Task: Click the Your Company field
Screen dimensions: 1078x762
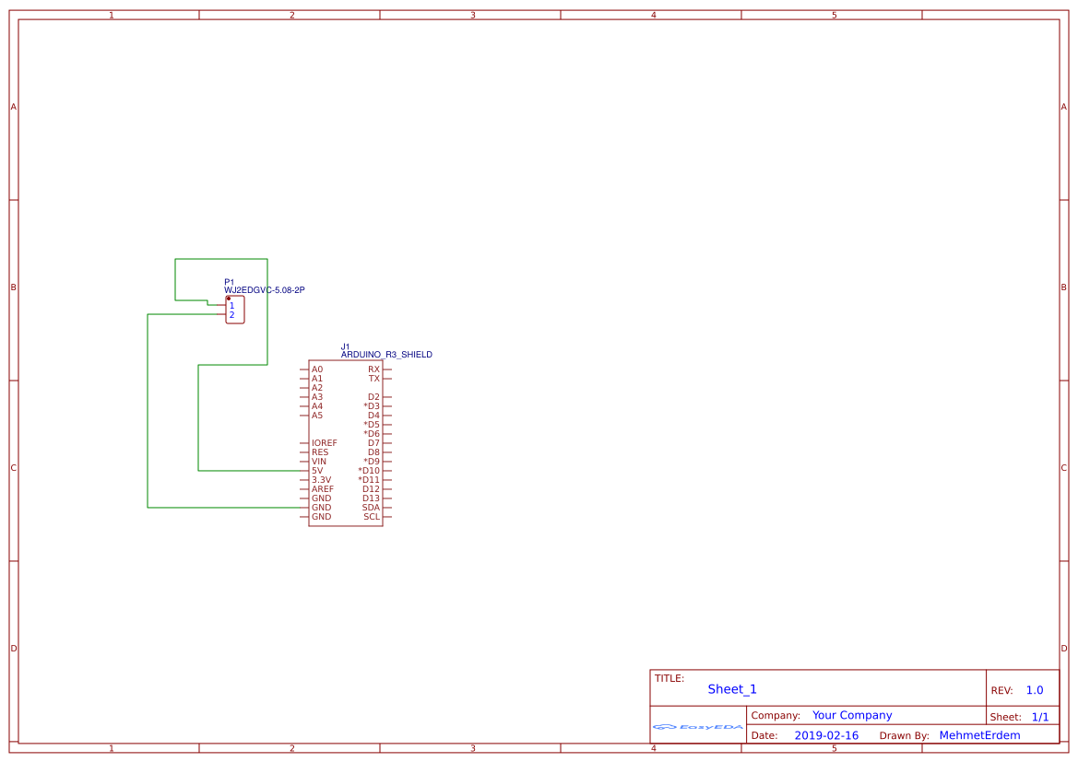Action: point(851,714)
